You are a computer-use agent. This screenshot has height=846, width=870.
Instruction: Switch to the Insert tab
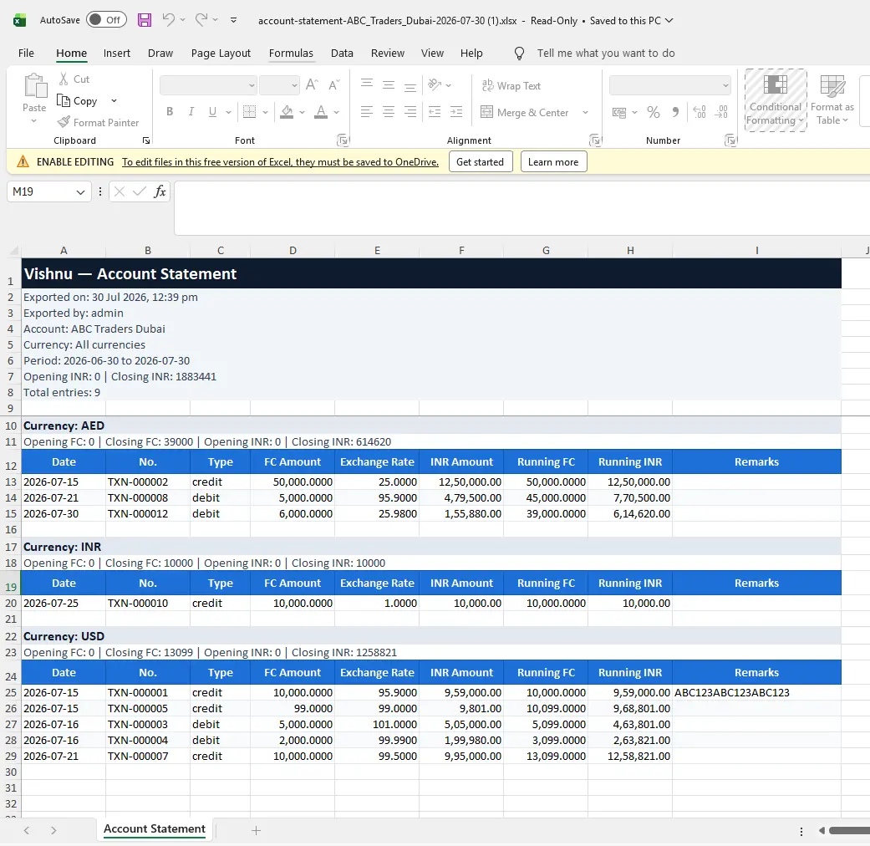pos(116,54)
